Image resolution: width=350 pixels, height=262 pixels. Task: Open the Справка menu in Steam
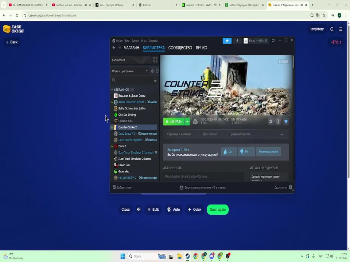coord(153,41)
